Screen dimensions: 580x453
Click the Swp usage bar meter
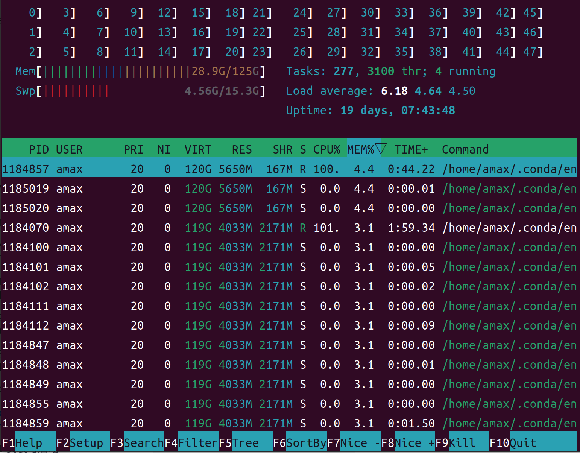pos(140,91)
